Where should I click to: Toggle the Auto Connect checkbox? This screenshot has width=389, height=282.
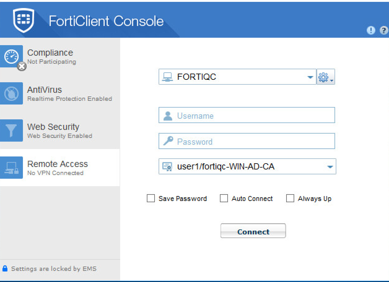(224, 199)
